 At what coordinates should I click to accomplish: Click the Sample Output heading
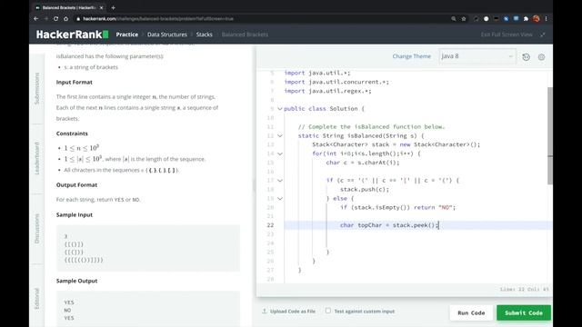(76, 281)
